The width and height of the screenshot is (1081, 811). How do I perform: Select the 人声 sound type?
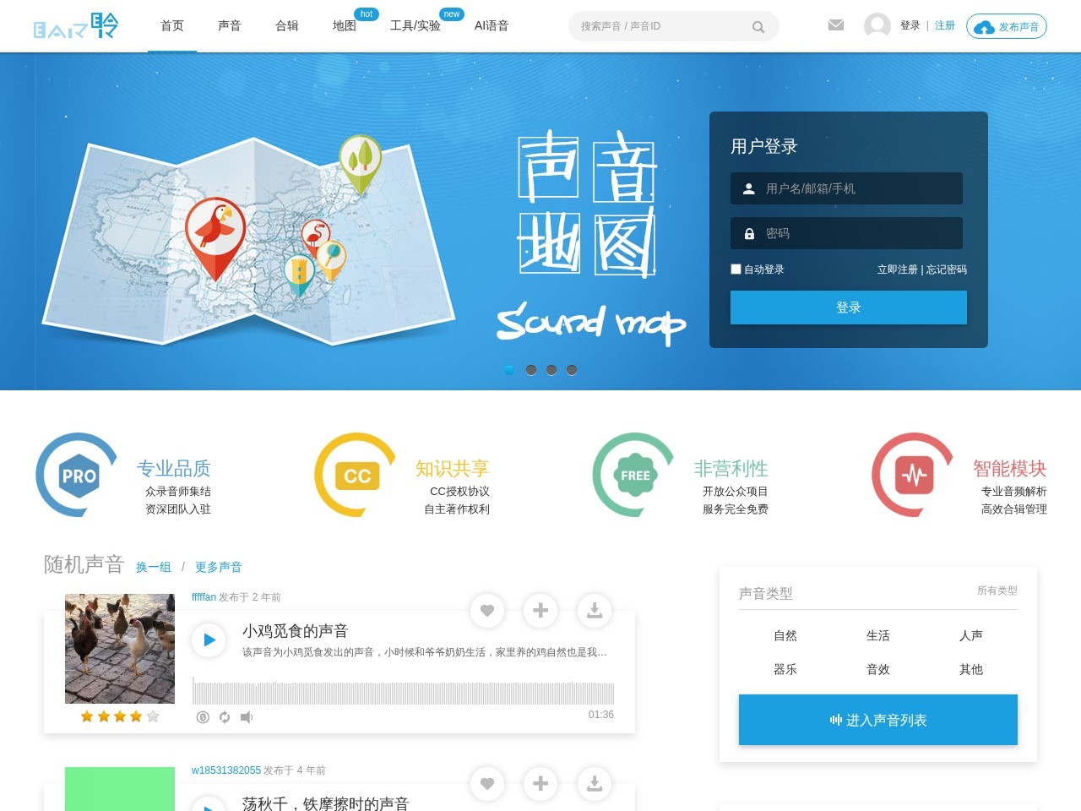(x=971, y=635)
